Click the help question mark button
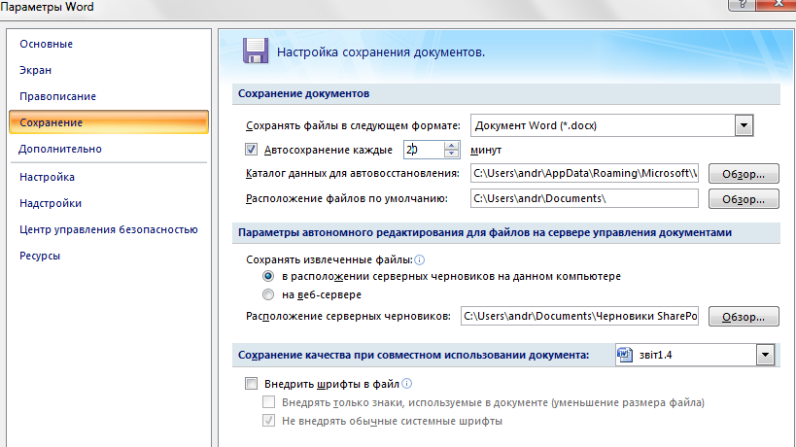Screen dimensions: 796x447 742,4
